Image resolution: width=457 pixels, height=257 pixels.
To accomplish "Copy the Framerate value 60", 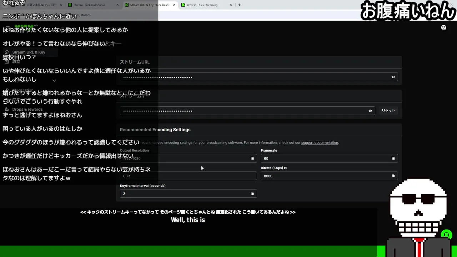I will 393,158.
